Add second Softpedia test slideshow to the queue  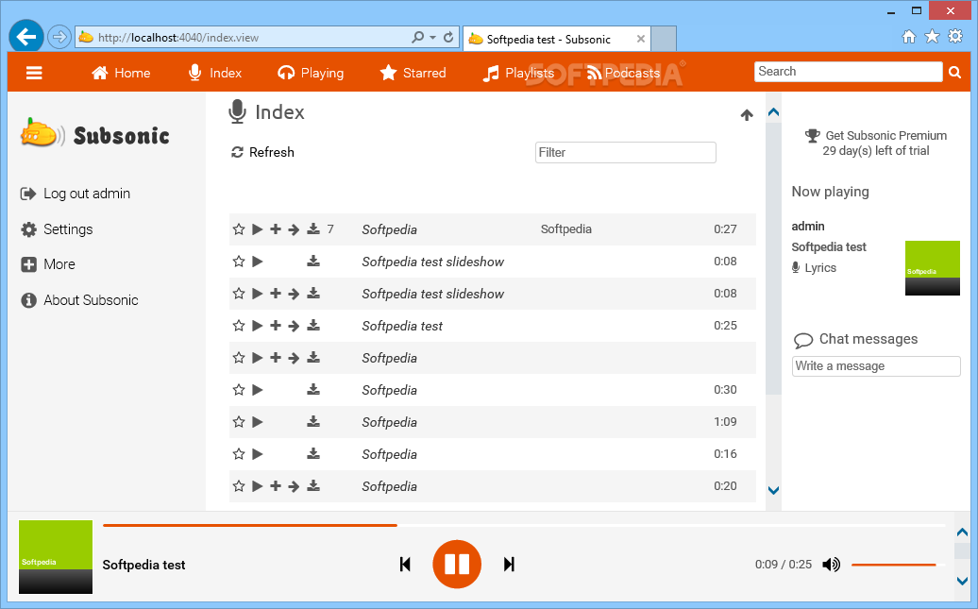[x=276, y=294]
